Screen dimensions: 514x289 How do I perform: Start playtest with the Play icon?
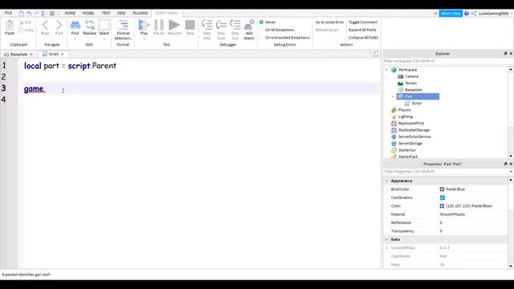click(144, 25)
